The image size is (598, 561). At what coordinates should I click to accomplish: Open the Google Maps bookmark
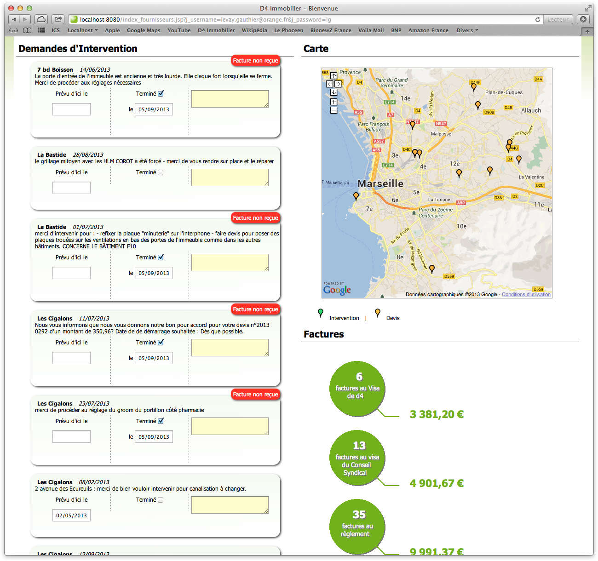click(144, 30)
